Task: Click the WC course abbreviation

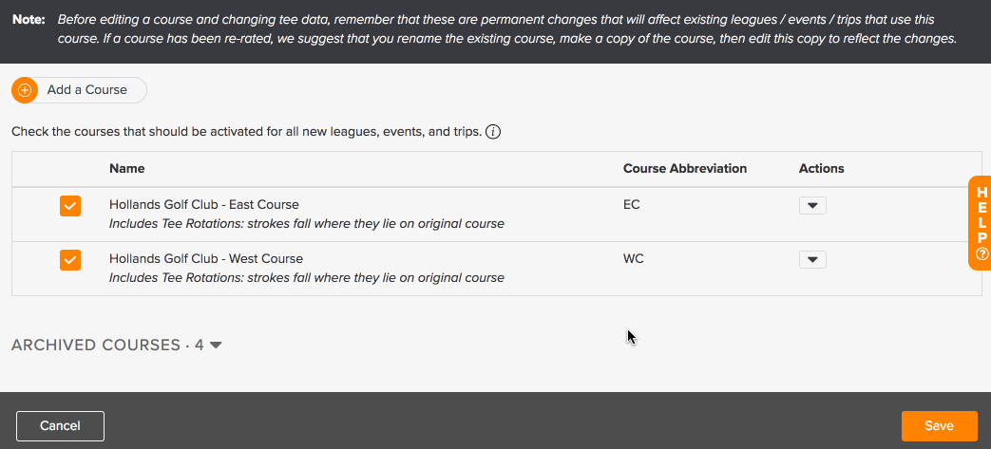Action: click(634, 259)
